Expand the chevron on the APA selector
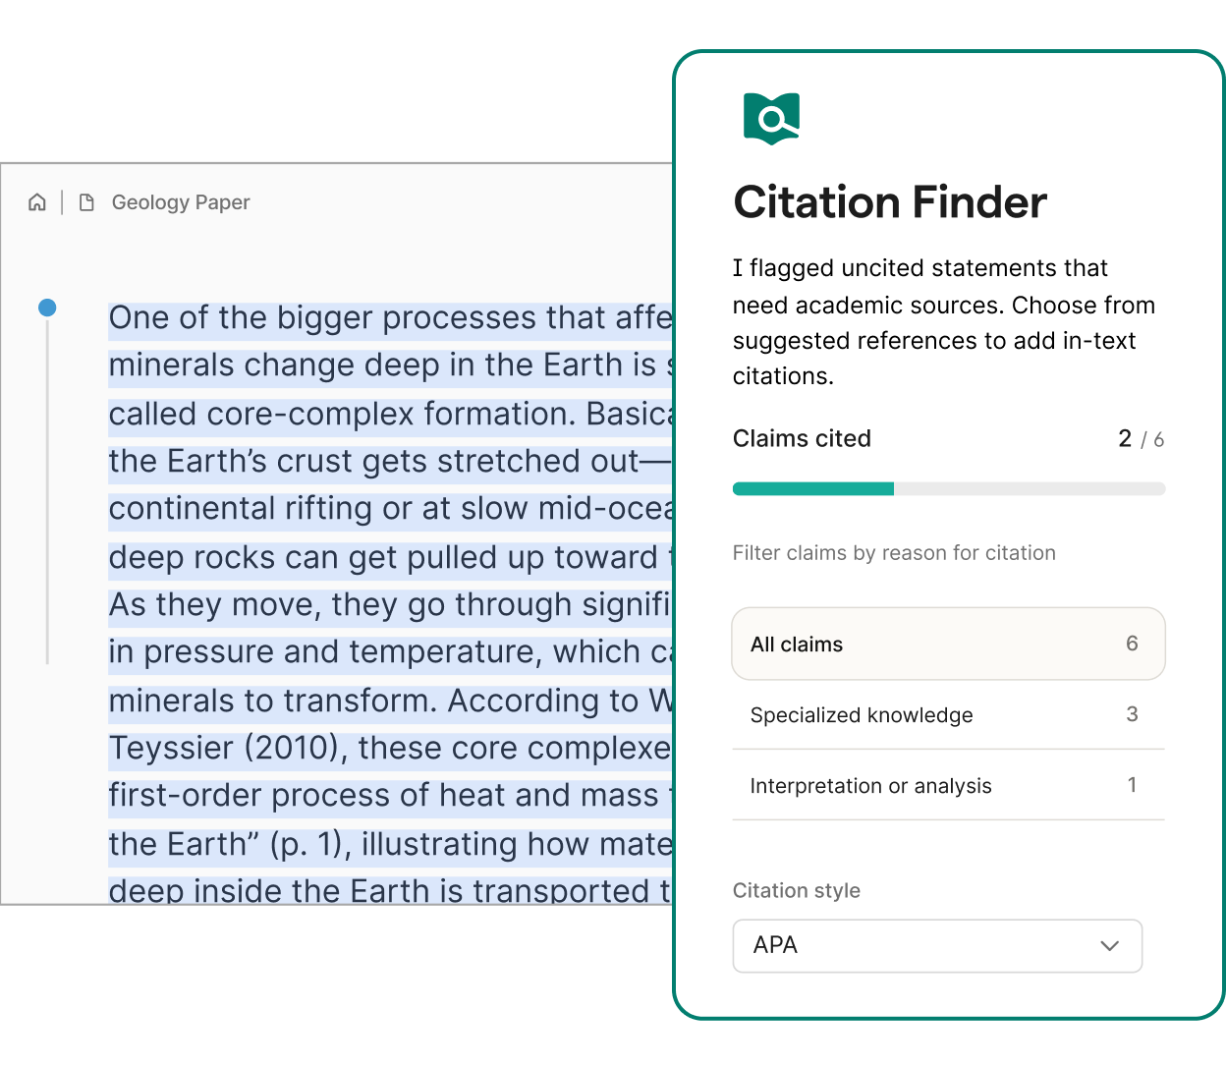The height and width of the screenshot is (1067, 1226). tap(1109, 945)
